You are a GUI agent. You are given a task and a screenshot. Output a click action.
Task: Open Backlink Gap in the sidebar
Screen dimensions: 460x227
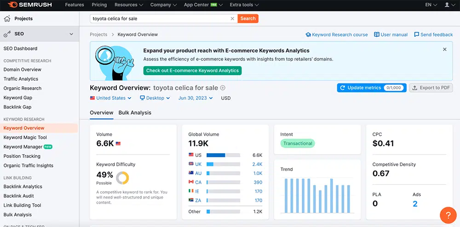(17, 107)
